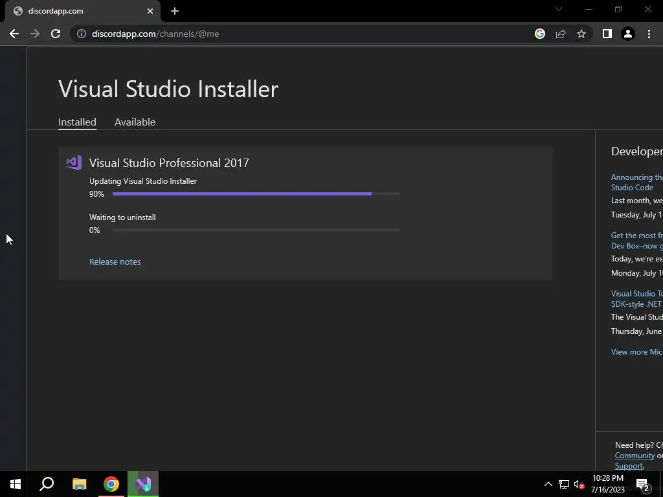Open the taskbar clock and date
The image size is (663, 497).
pyautogui.click(x=607, y=484)
